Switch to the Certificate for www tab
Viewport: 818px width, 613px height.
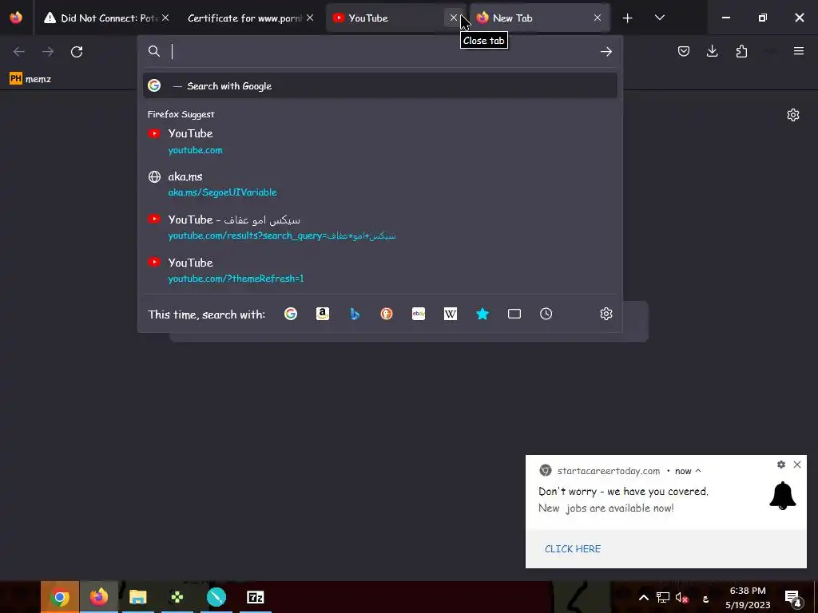(x=250, y=18)
